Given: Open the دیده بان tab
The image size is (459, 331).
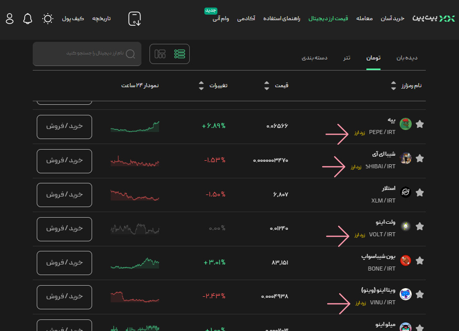Looking at the screenshot, I should (407, 58).
